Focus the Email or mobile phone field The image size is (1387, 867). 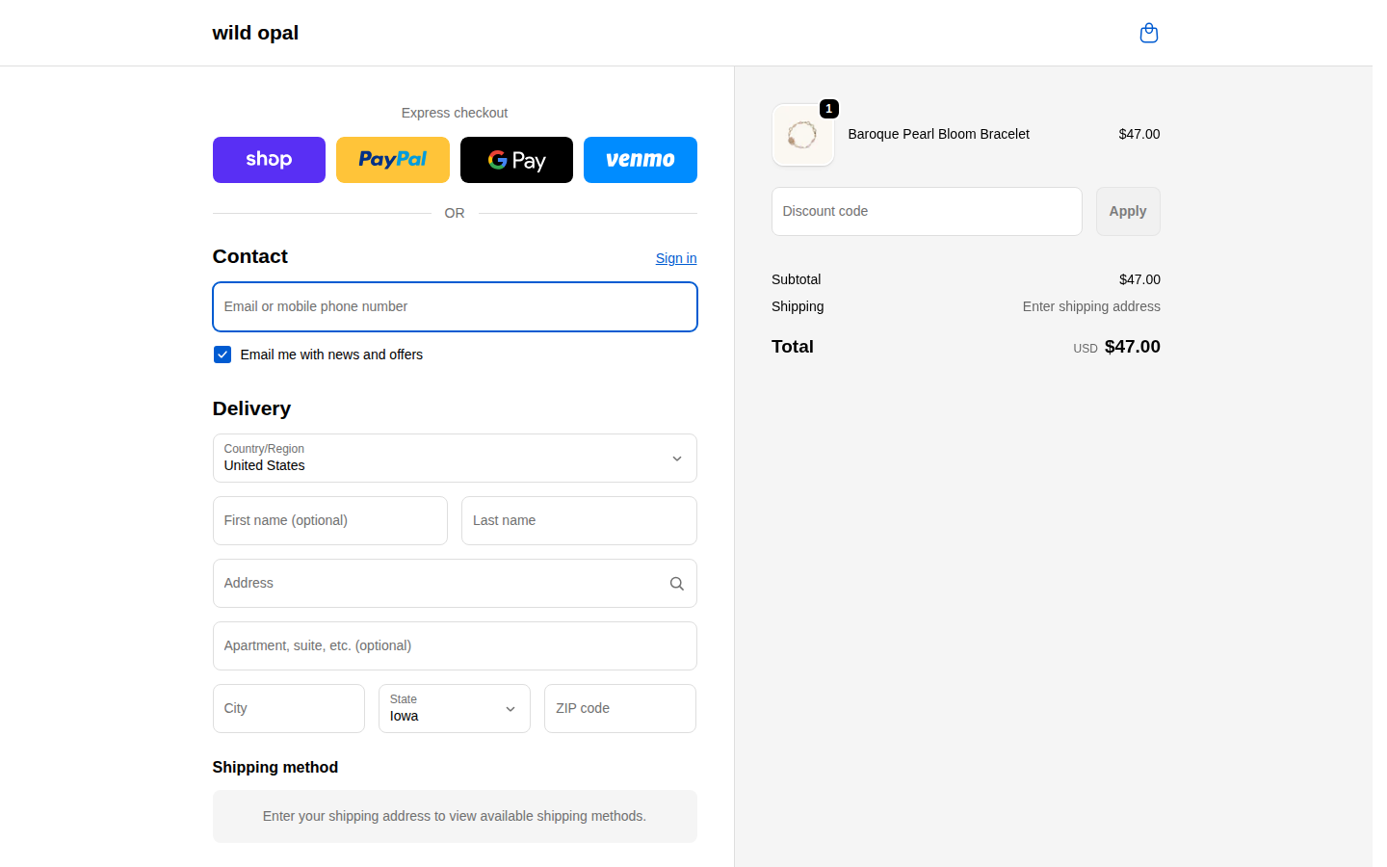pos(455,306)
